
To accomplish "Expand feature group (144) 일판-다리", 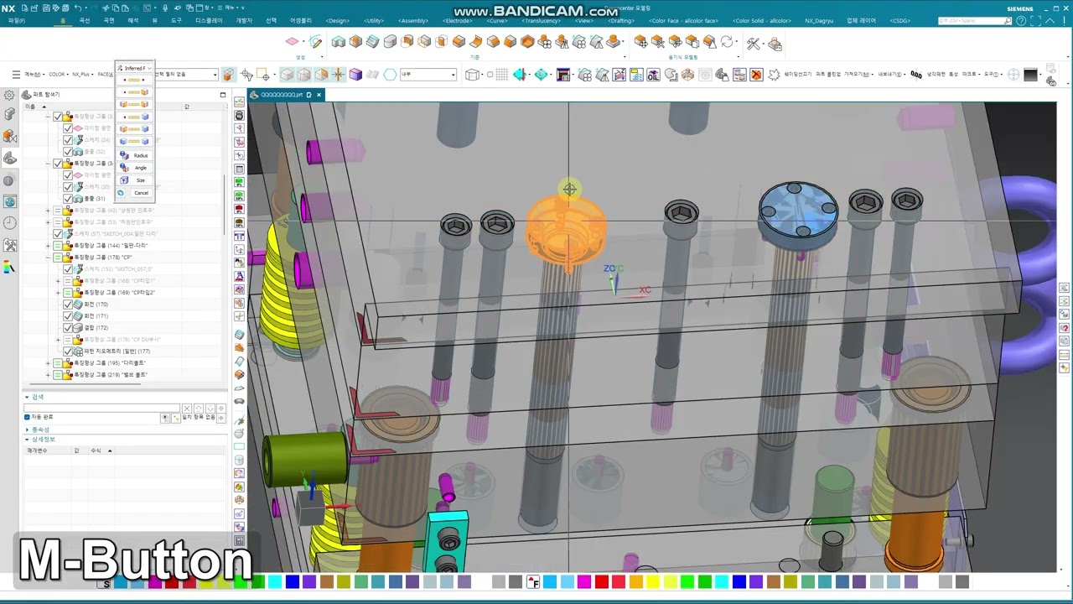I will coord(48,246).
